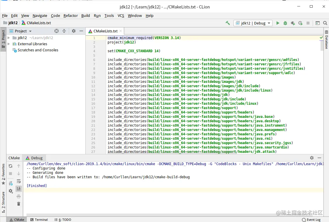
Task: Run the jdk12 configuration
Action: click(278, 23)
